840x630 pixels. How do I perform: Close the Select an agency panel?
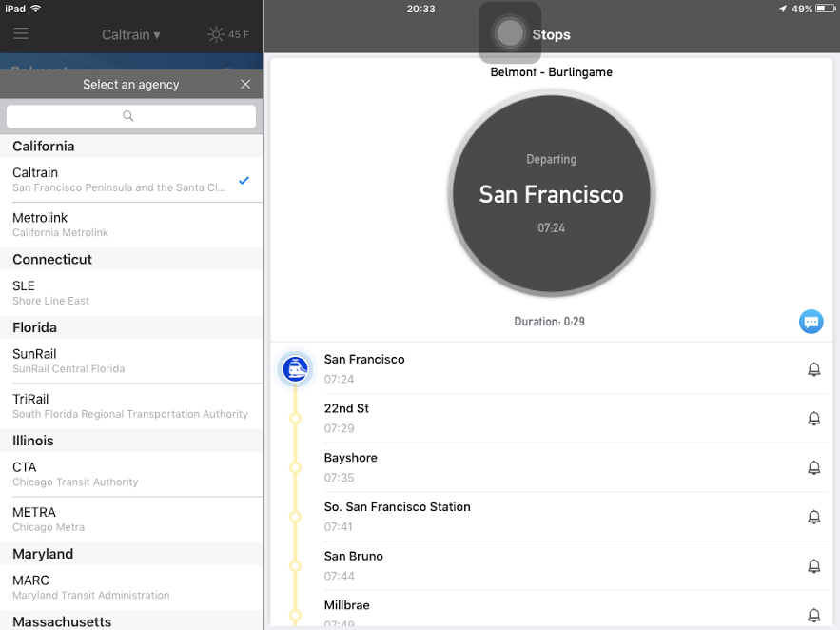click(245, 84)
